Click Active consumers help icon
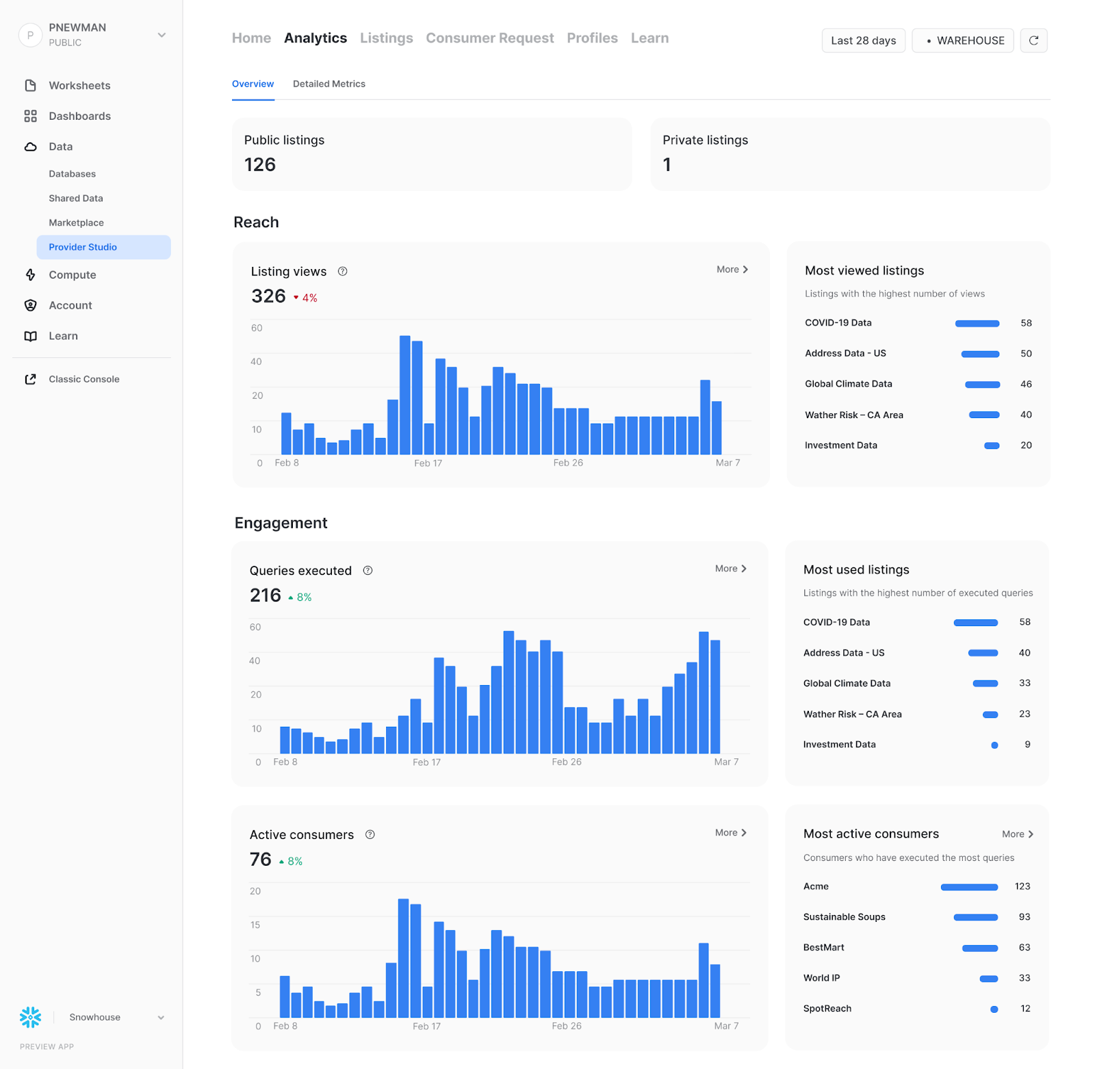 pyautogui.click(x=370, y=835)
